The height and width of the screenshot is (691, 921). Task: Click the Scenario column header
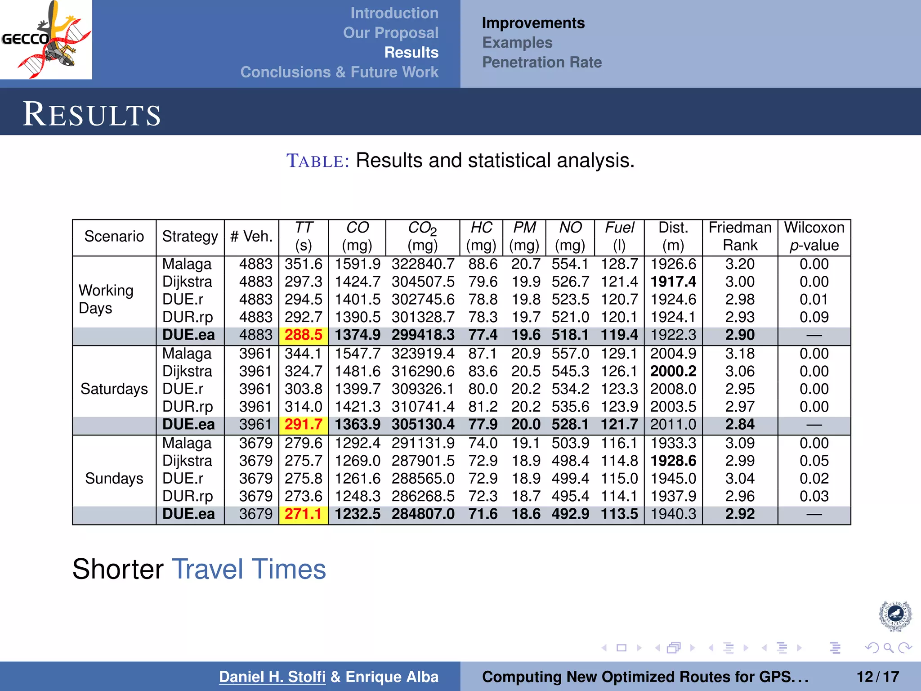point(114,236)
